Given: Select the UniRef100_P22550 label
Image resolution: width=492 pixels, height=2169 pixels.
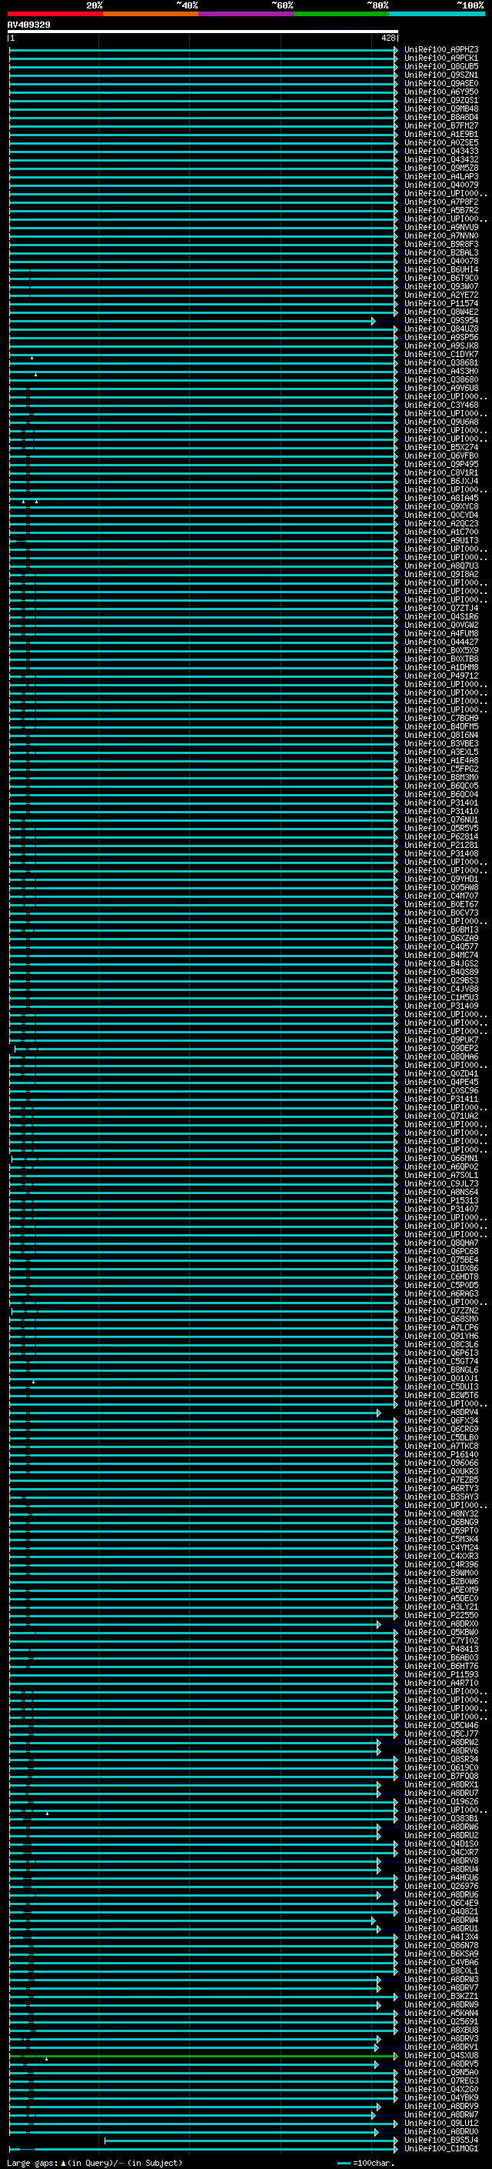Looking at the screenshot, I should [440, 1615].
